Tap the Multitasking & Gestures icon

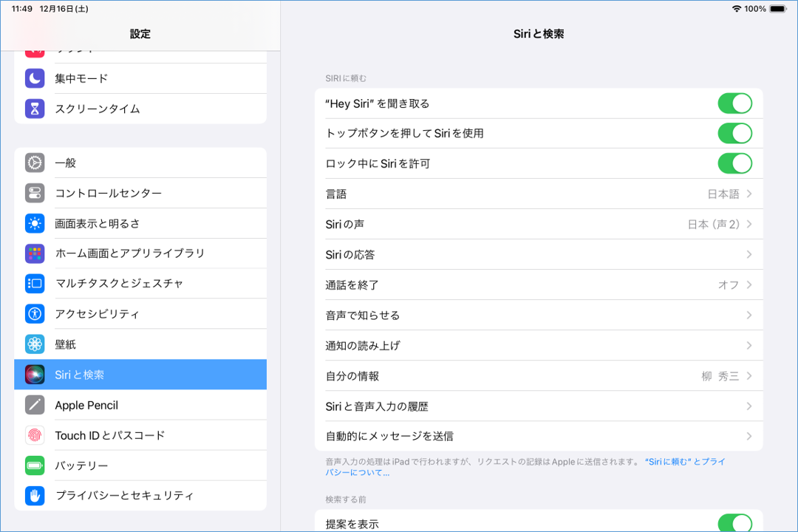(x=35, y=284)
